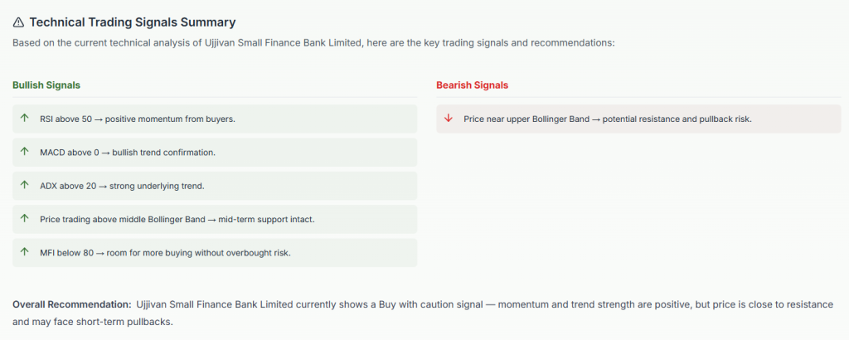Click the Overall Recommendation label

(x=72, y=304)
